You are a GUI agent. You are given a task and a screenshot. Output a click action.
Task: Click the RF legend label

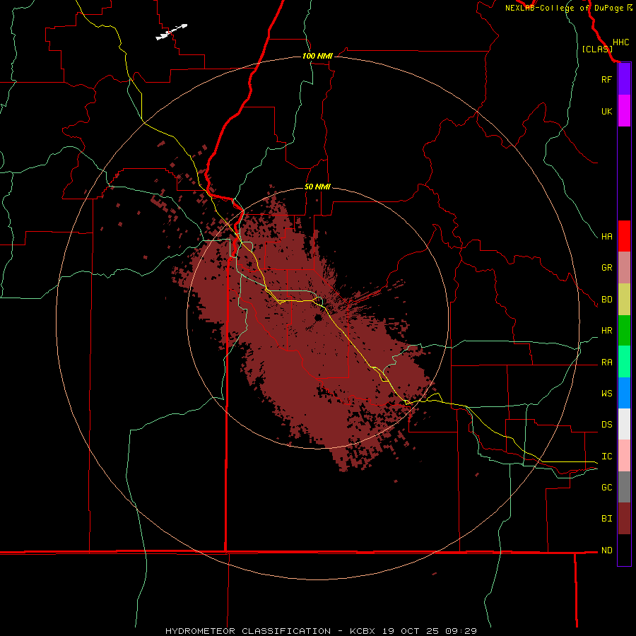click(x=606, y=79)
